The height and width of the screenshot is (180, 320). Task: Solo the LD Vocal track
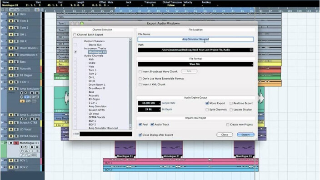tap(16, 130)
